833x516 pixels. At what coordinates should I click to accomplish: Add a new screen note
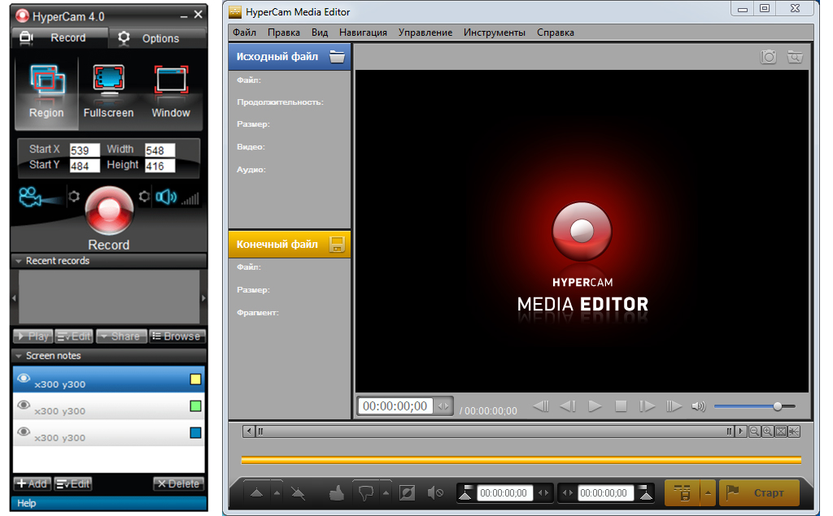coord(32,483)
